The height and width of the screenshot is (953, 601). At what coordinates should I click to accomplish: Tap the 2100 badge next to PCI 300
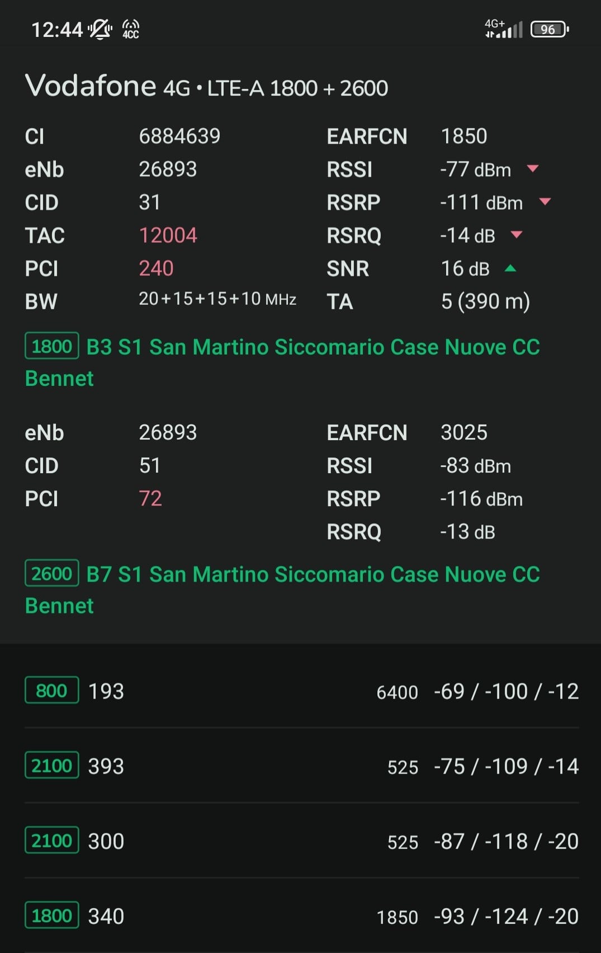(51, 841)
